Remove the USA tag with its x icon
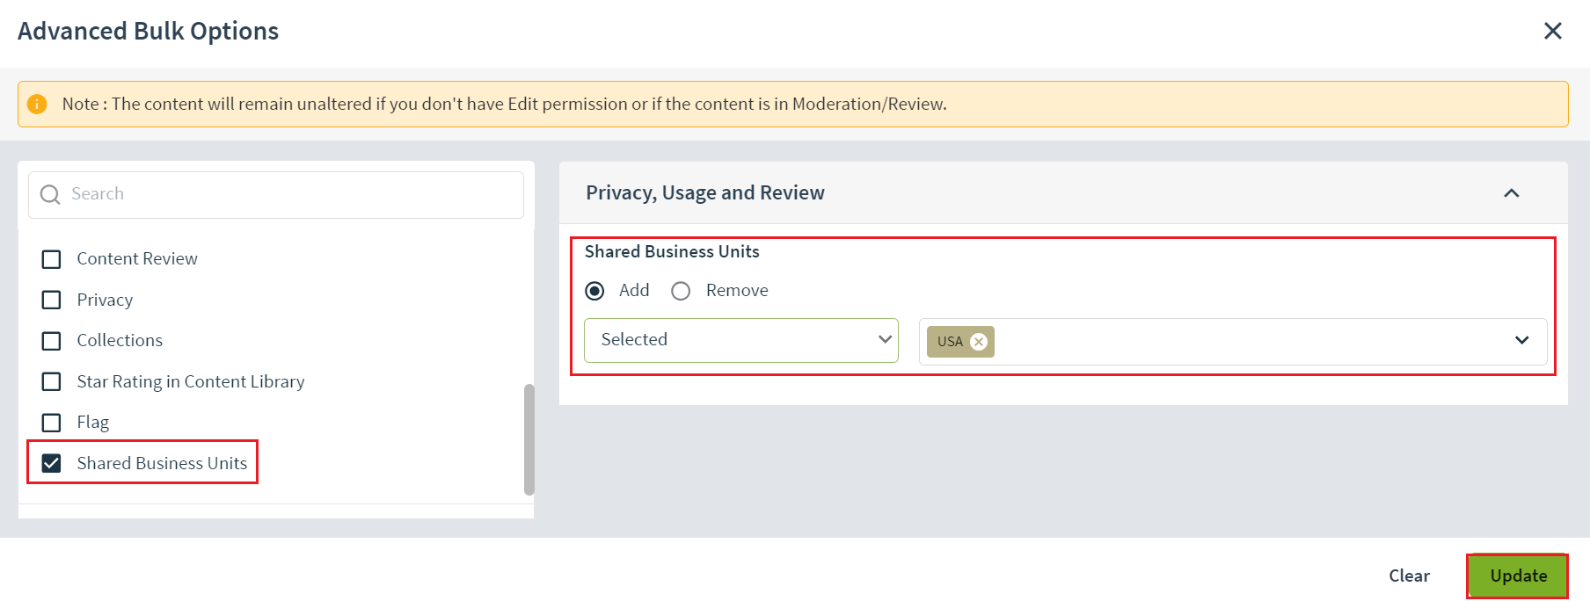 click(x=979, y=342)
